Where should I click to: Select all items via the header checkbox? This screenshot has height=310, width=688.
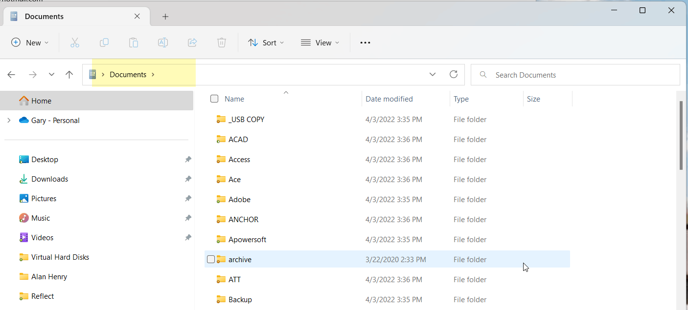coord(214,98)
